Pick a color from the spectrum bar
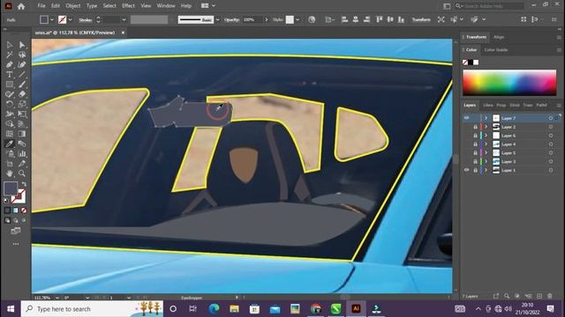565x317 pixels. click(509, 83)
